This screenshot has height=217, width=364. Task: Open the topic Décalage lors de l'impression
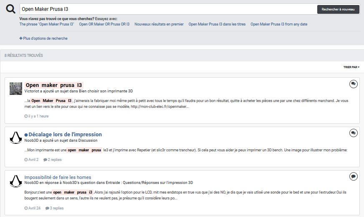click(65, 135)
